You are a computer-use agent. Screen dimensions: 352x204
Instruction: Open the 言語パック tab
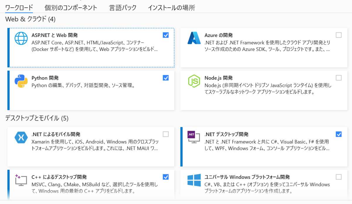(x=123, y=8)
